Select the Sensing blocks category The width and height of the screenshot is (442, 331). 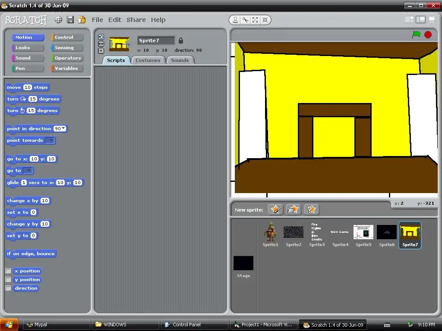click(67, 47)
